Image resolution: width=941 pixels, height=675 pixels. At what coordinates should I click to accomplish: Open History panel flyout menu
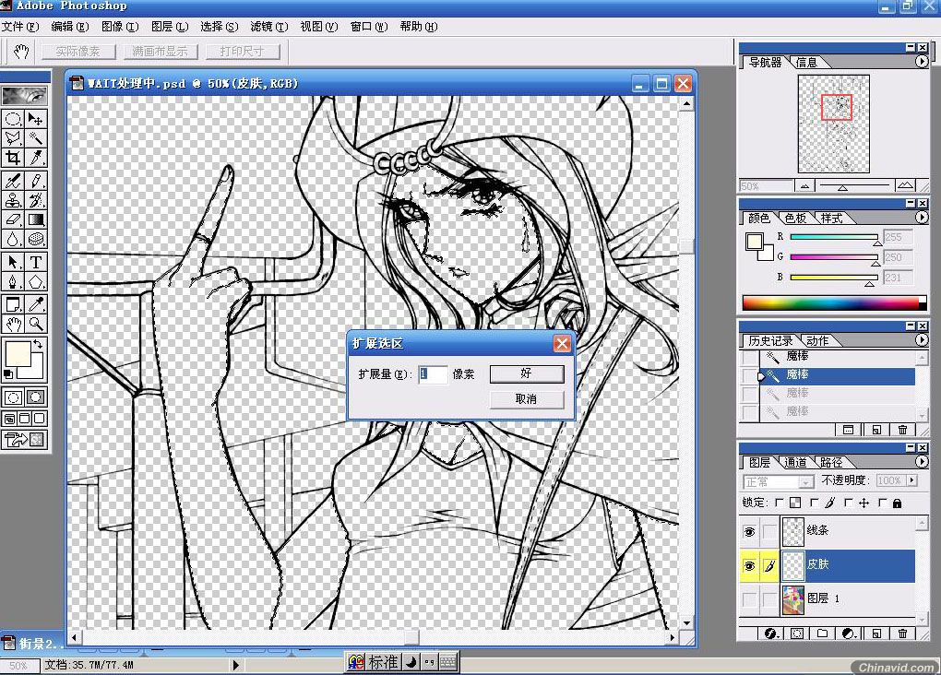(x=922, y=339)
